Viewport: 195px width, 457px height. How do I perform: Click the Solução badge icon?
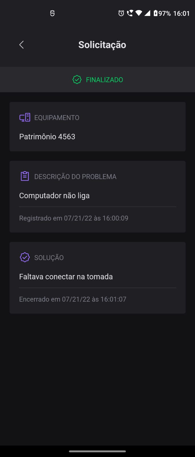[x=25, y=257]
